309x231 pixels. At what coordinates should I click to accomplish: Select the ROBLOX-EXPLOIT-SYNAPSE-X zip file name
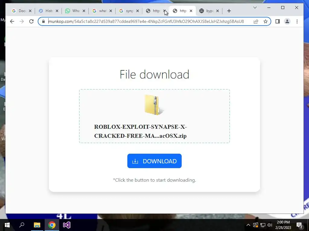pos(140,131)
